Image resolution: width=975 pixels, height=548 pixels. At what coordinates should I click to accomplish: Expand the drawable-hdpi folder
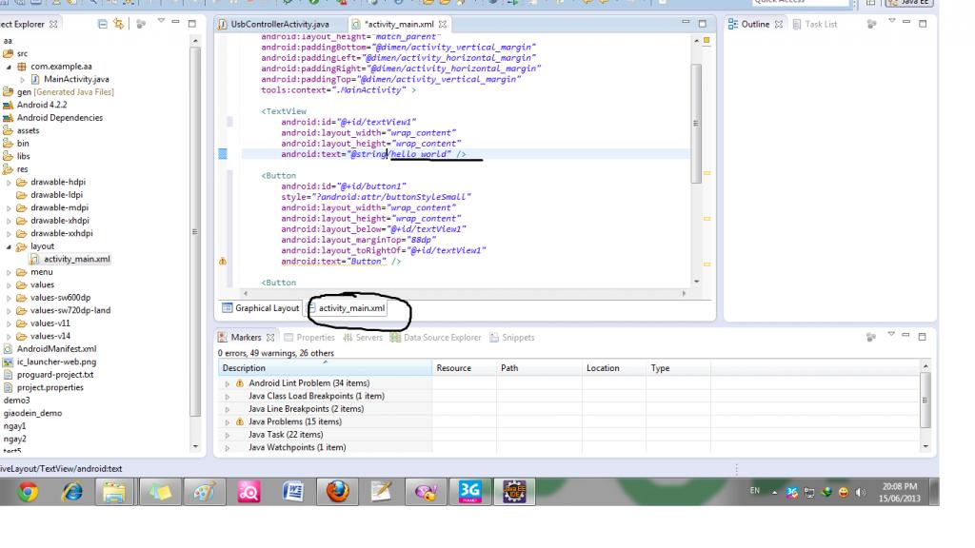tap(10, 182)
